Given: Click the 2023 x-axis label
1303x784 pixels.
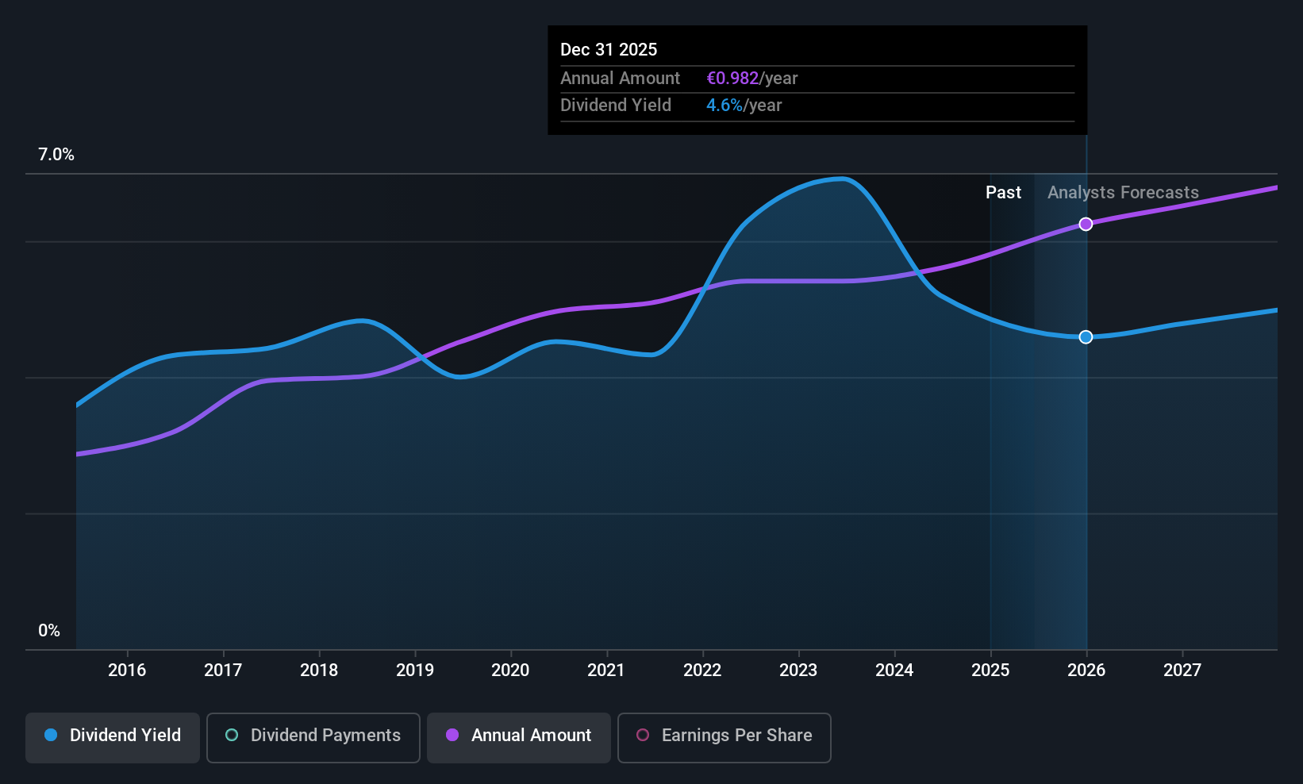Looking at the screenshot, I should pyautogui.click(x=798, y=671).
